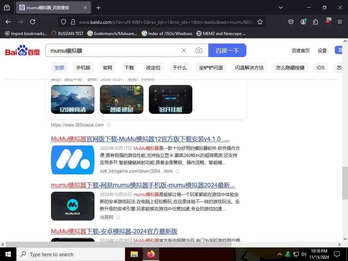
Task: Click the Type here to search box
Action: pos(71,254)
